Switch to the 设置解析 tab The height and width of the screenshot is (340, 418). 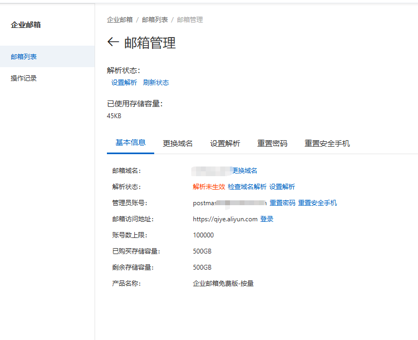pos(225,143)
